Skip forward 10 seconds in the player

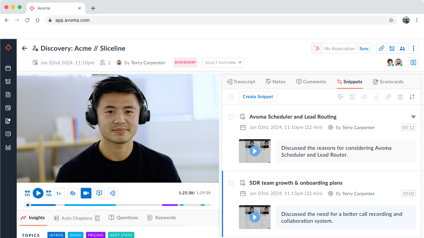coord(49,193)
